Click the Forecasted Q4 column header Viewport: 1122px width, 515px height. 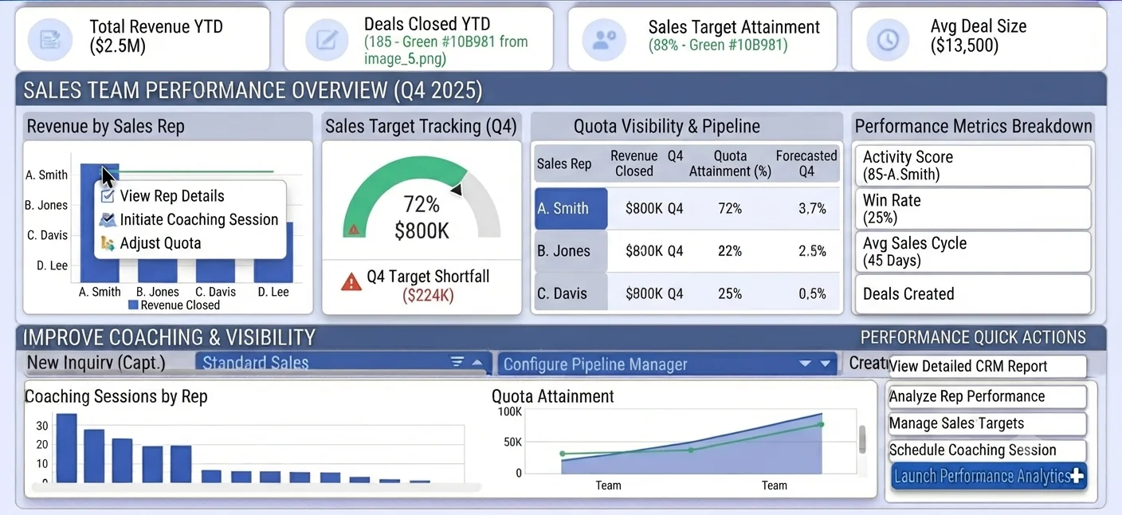click(x=806, y=163)
